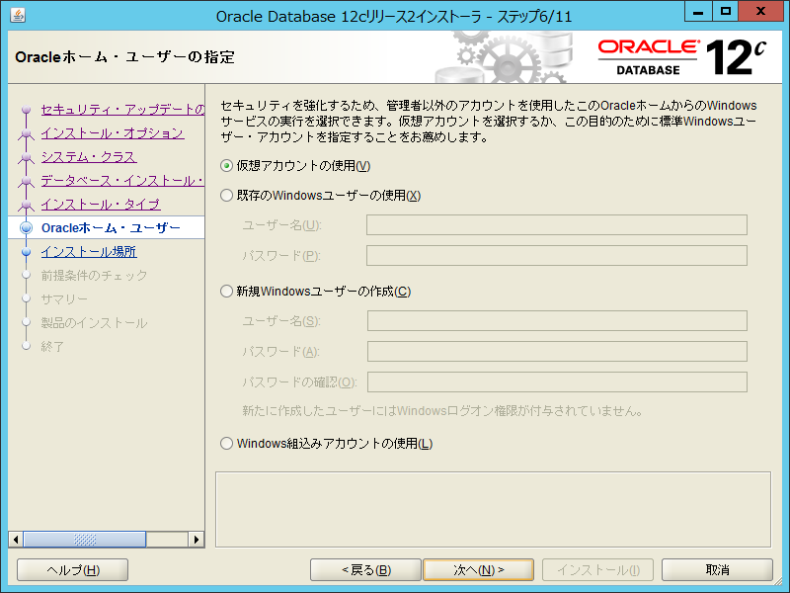Viewport: 790px width, 593px height.
Task: Select the Oracleホーム・ユーザー step
Action: [111, 228]
